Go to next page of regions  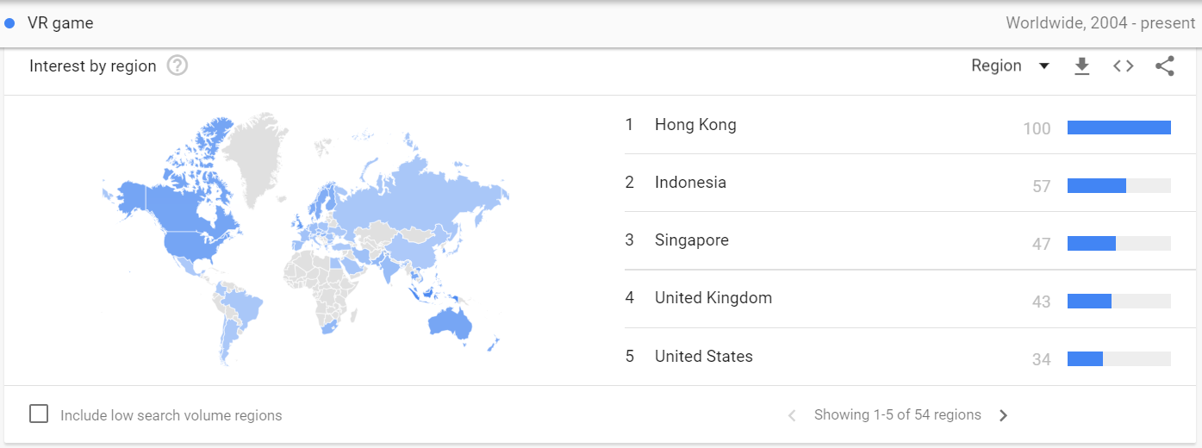click(1003, 415)
